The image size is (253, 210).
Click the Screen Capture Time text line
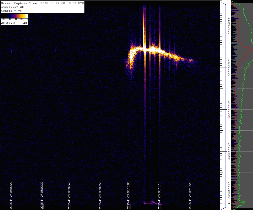42,3
